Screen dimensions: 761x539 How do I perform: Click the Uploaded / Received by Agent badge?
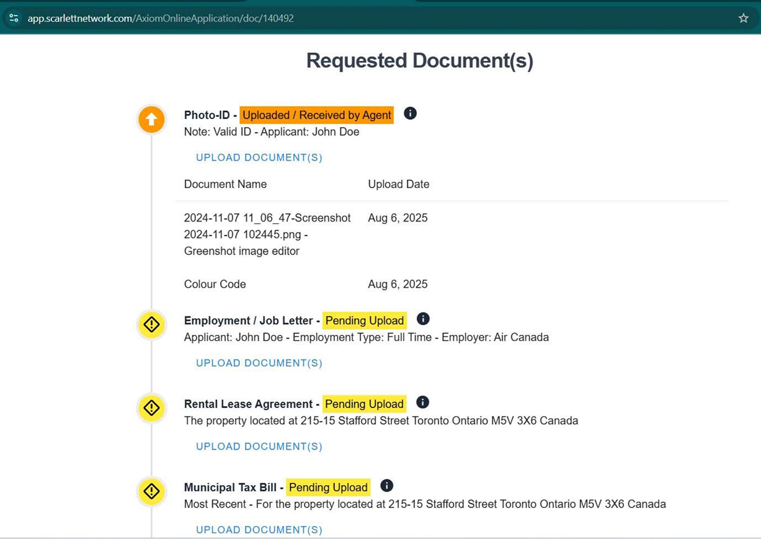click(316, 115)
